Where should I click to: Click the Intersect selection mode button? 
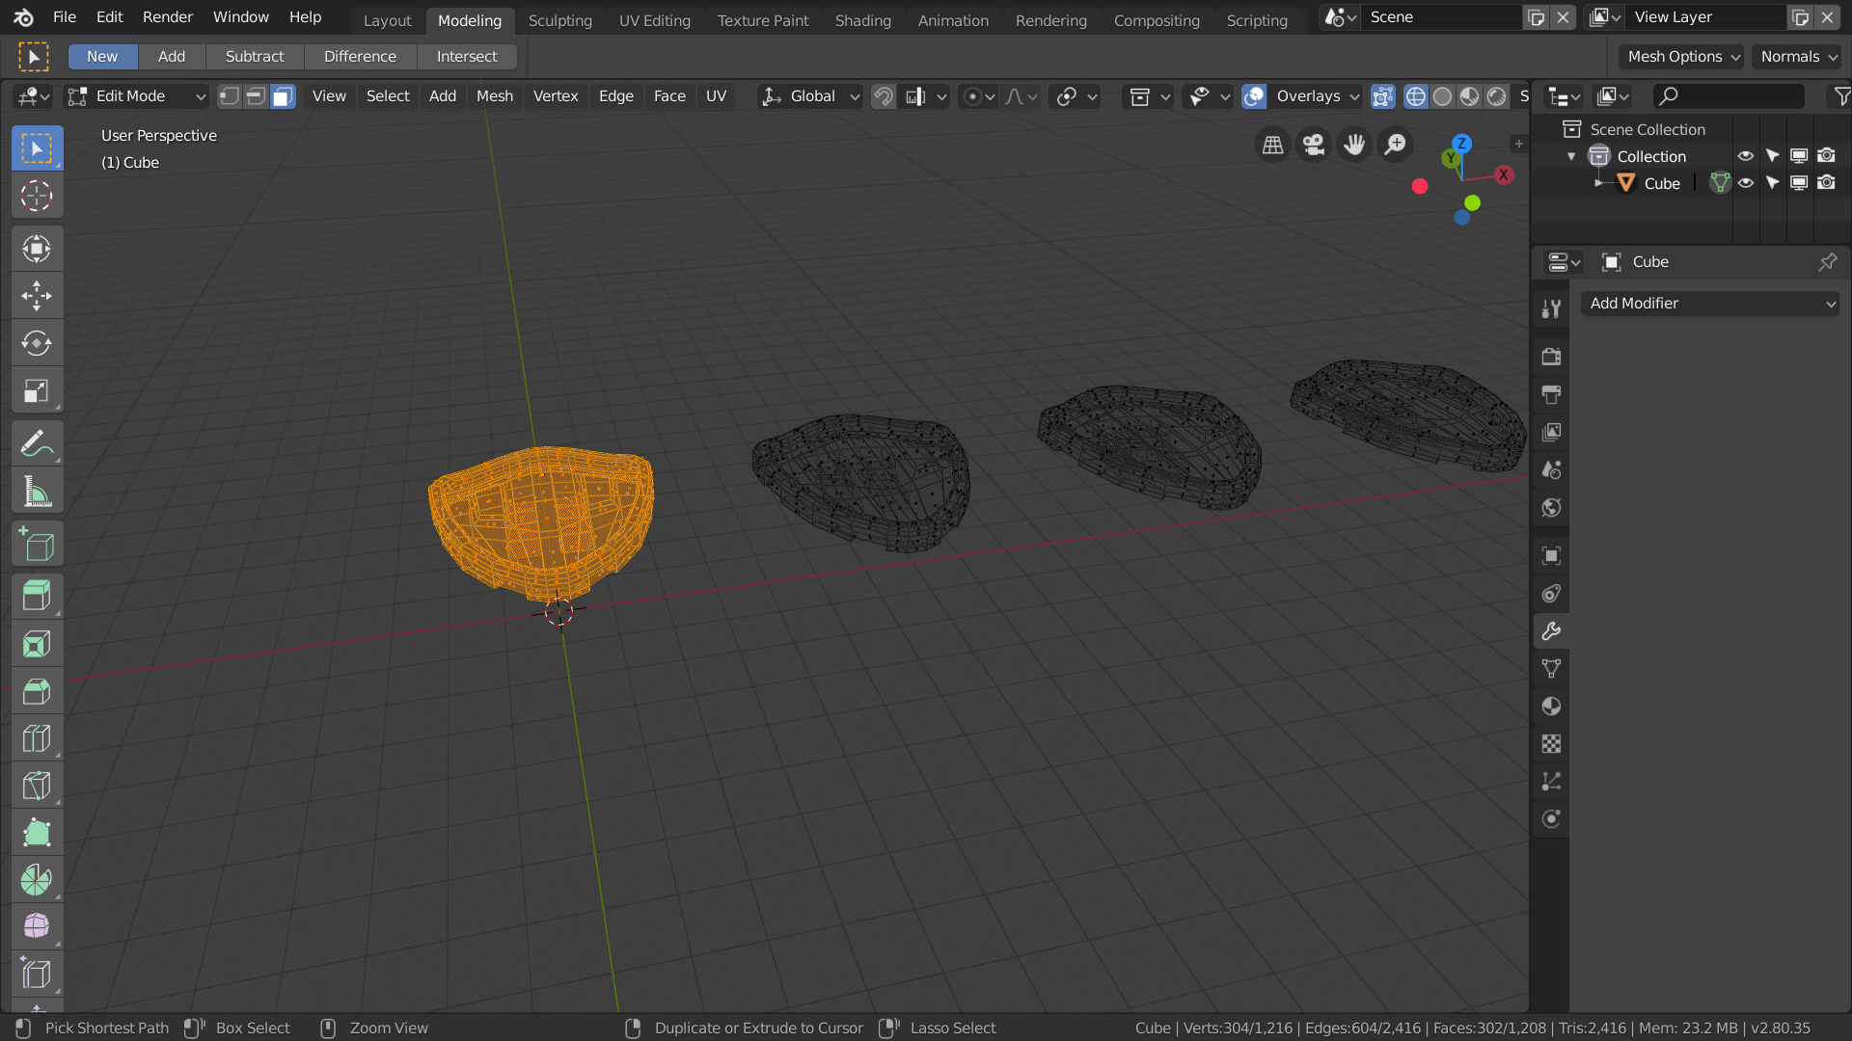(467, 57)
